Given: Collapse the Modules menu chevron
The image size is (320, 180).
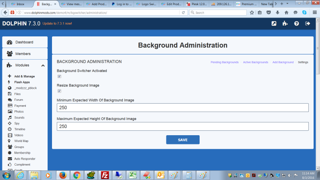Looking at the screenshot, I should coord(43,66).
